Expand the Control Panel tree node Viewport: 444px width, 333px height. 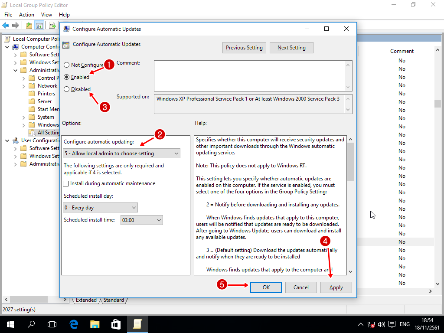point(24,78)
